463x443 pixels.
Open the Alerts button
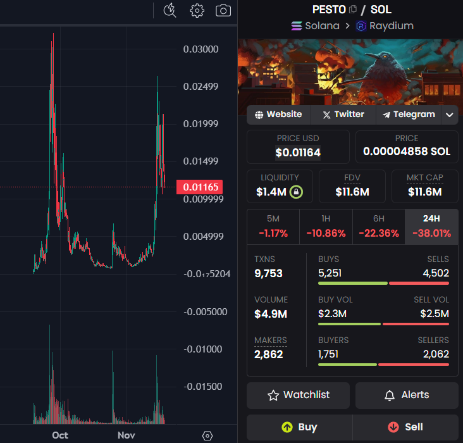(x=407, y=396)
